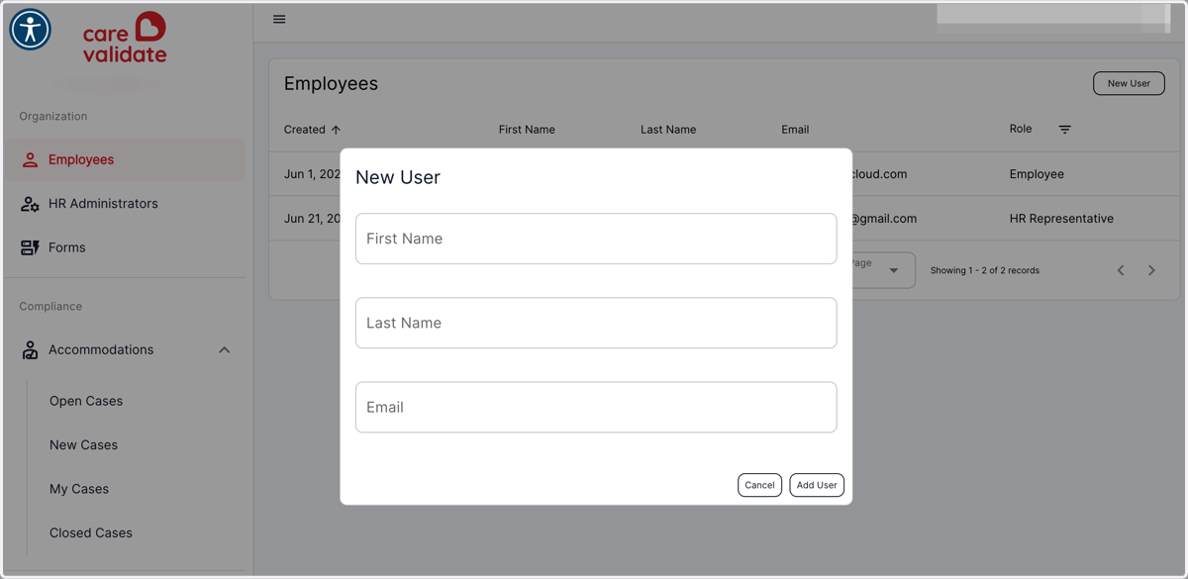This screenshot has height=579, width=1188.
Task: Go to previous page of records
Action: [1121, 270]
